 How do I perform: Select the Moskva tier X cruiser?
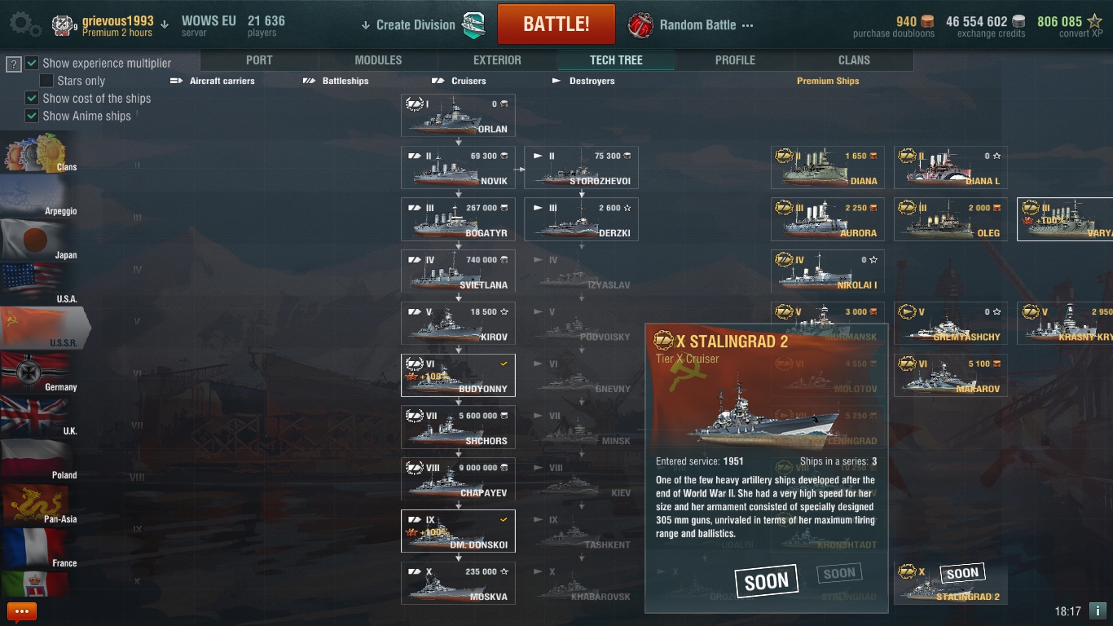[458, 584]
